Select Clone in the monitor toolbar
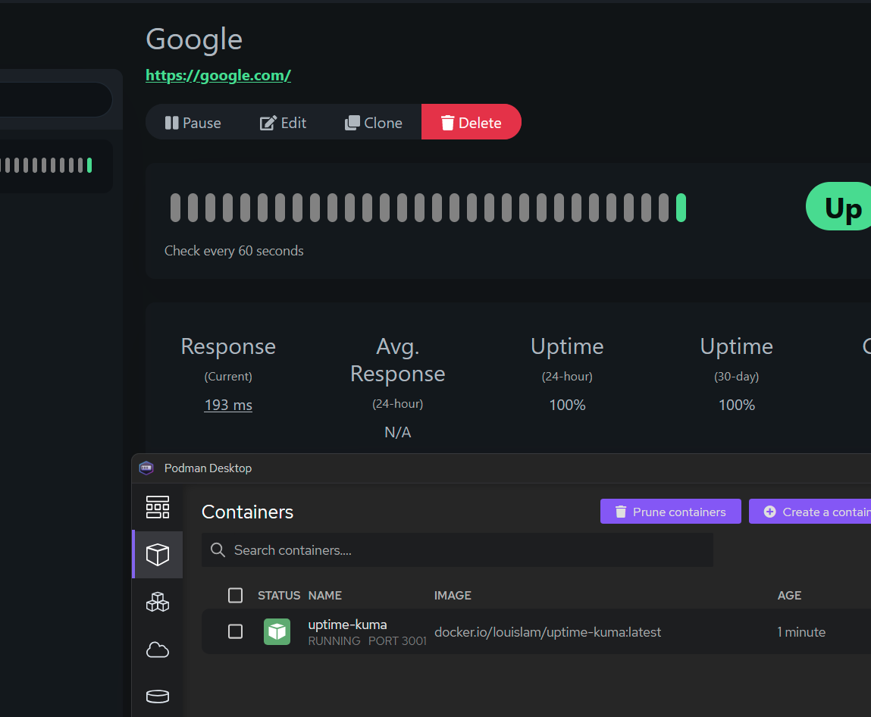 tap(373, 122)
